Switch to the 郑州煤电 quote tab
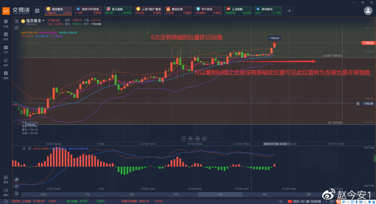The width and height of the screenshot is (376, 204). [x=269, y=11]
